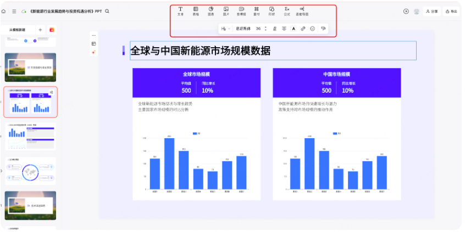Insert a picture (图片)
Image resolution: width=465 pixels, height=232 pixels.
pyautogui.click(x=226, y=12)
